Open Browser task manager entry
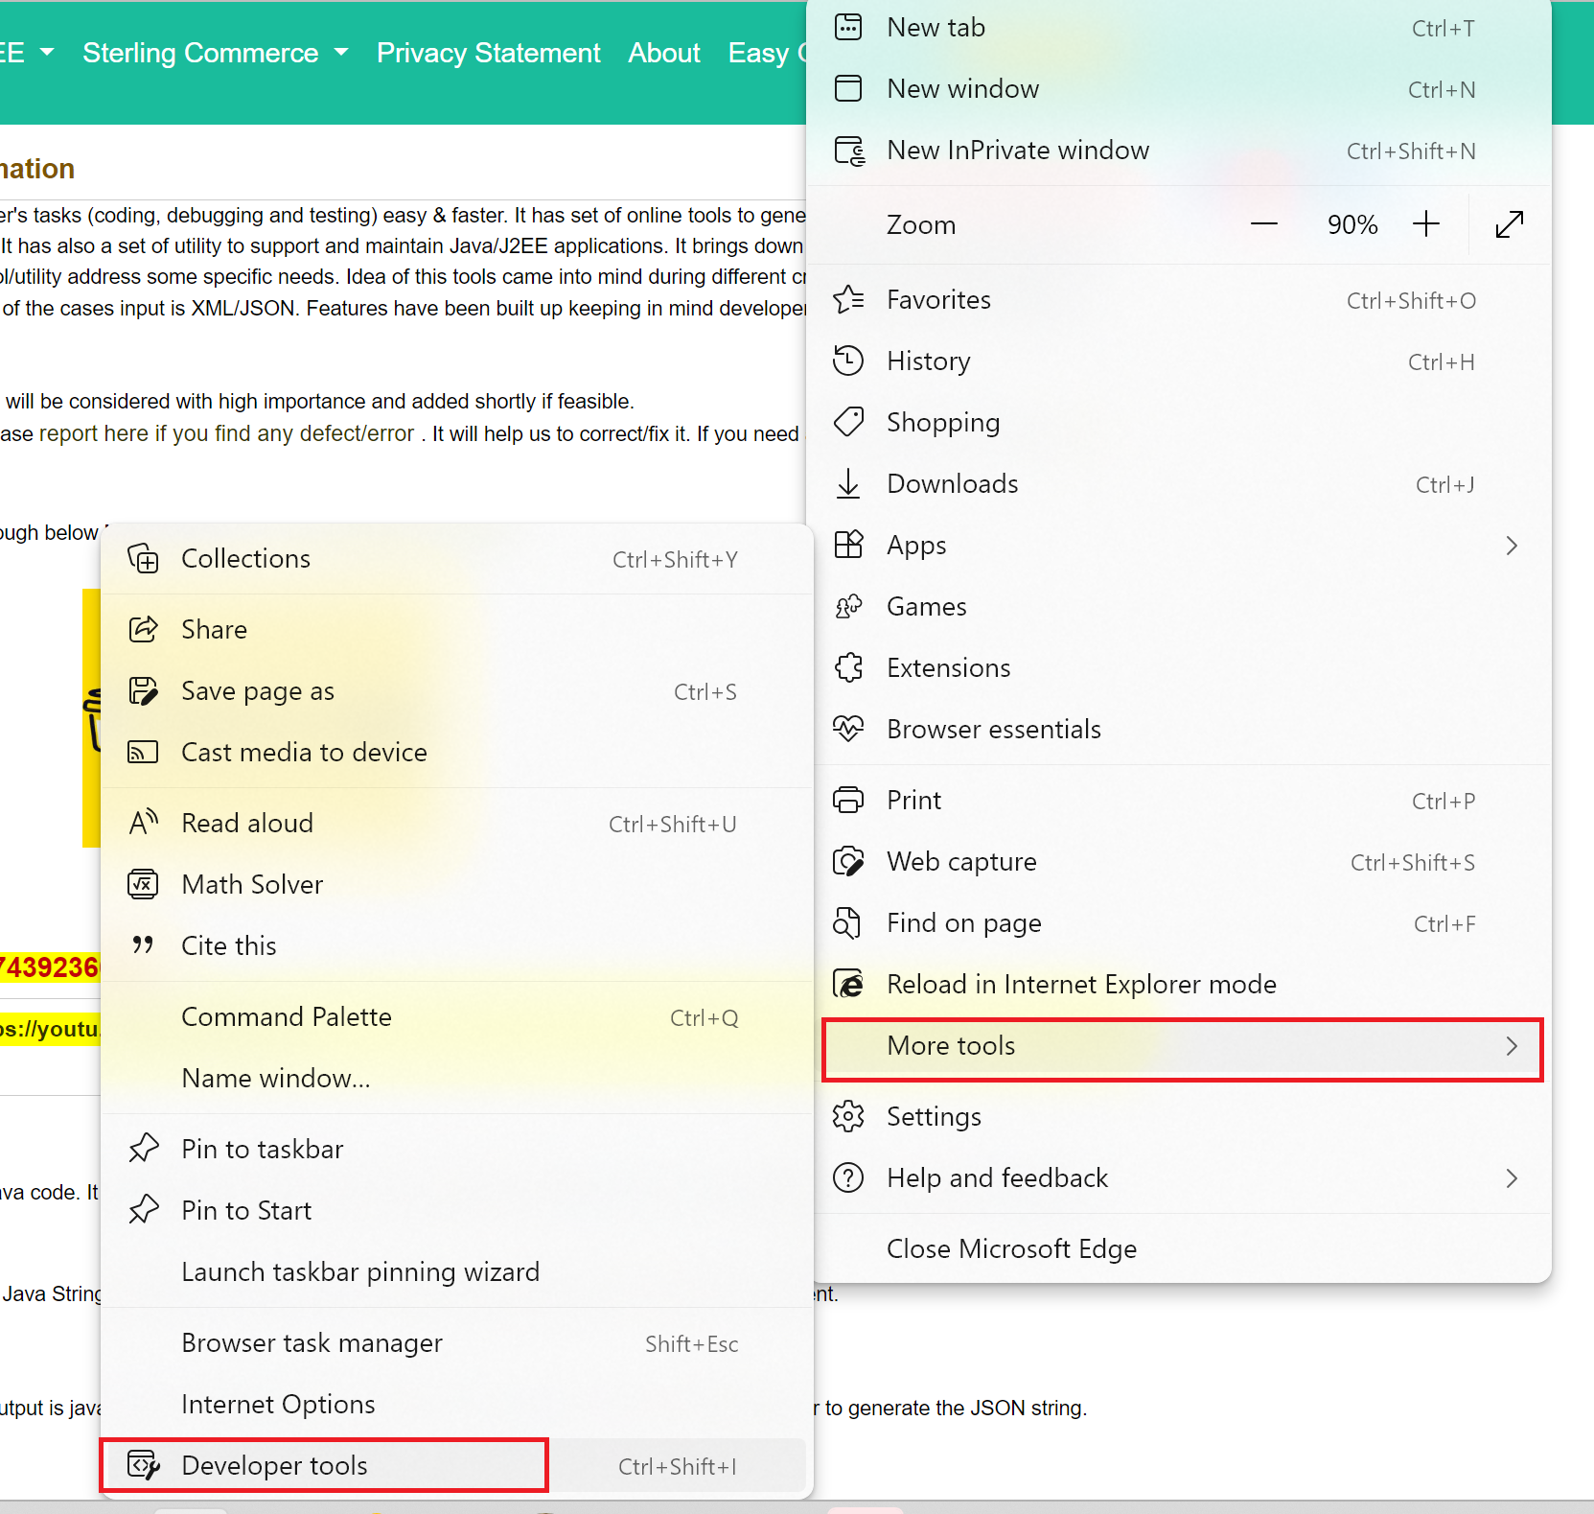Image resolution: width=1594 pixels, height=1514 pixels. pos(457,1343)
